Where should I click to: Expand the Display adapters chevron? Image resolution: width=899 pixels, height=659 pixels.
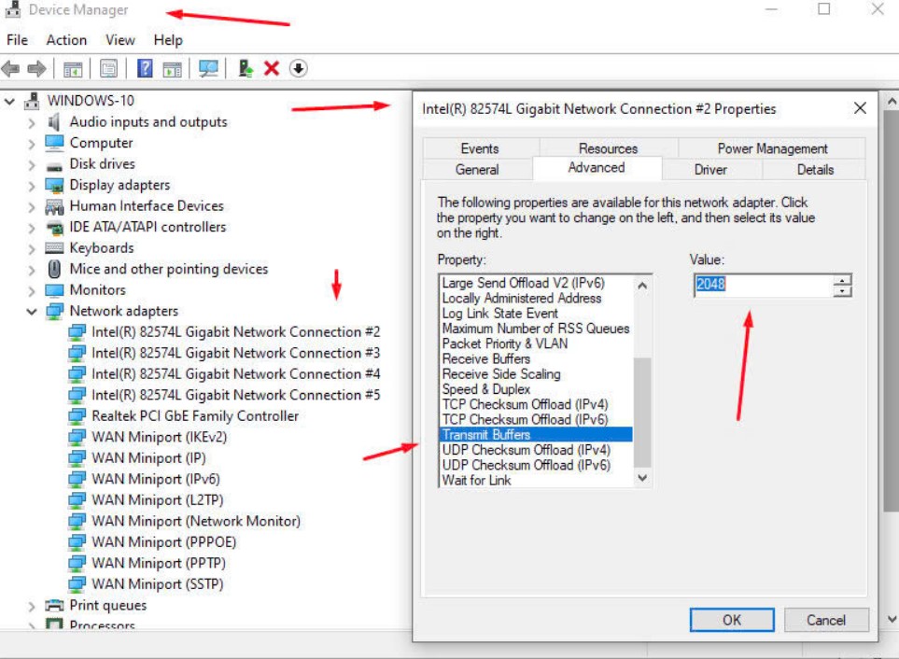(x=32, y=187)
